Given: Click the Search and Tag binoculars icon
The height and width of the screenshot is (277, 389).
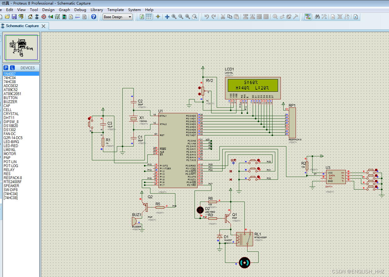Looking at the screenshot, I should tap(317, 17).
